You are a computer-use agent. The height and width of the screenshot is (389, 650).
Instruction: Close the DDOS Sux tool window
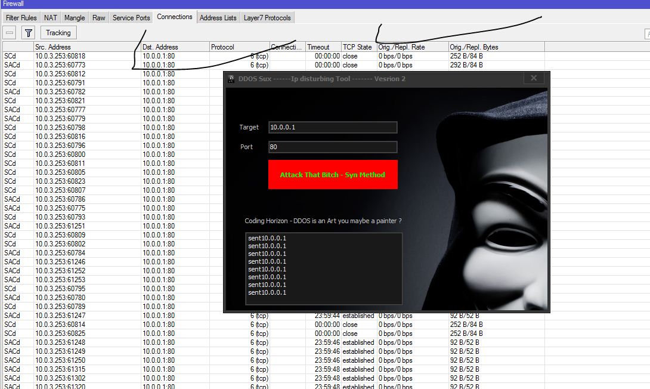(x=534, y=78)
